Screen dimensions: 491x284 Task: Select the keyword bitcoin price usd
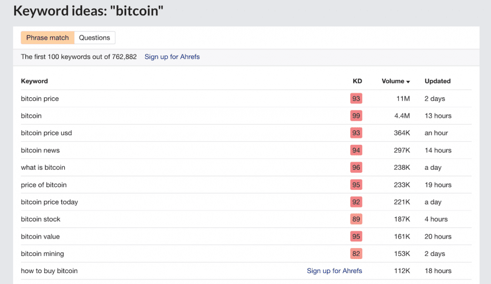click(x=46, y=133)
